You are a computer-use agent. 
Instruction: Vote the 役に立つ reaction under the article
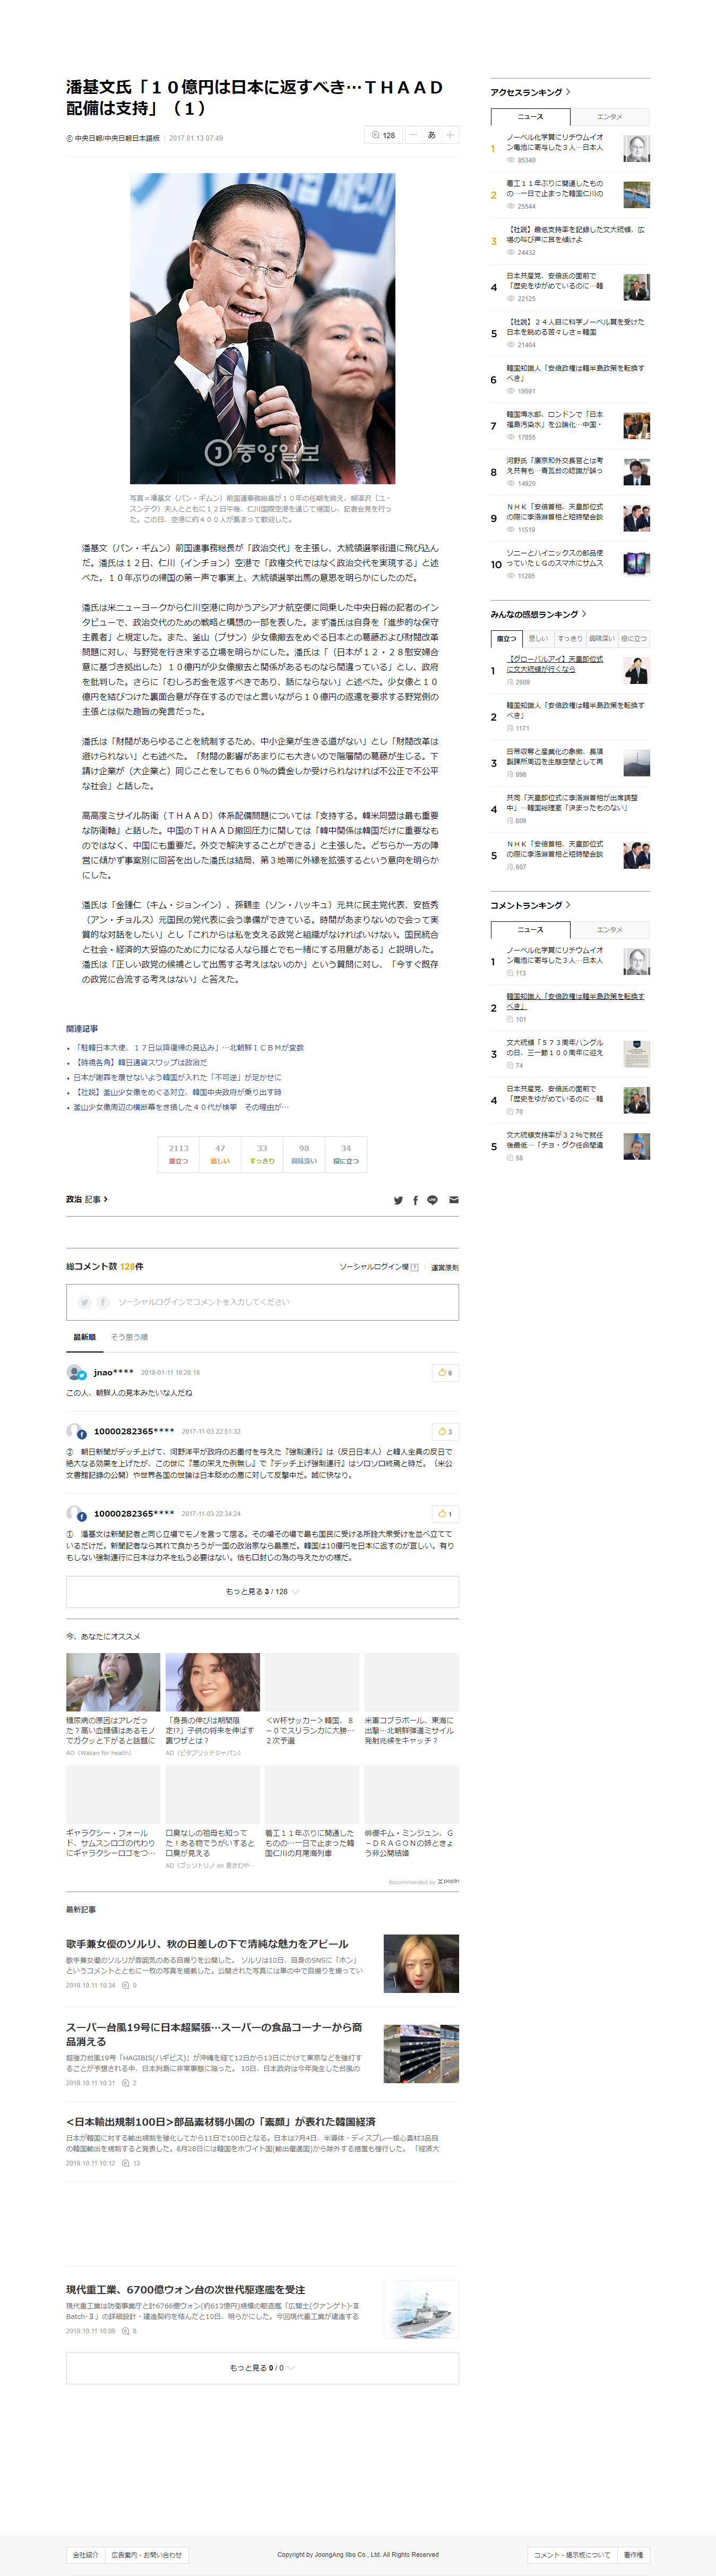346,1154
